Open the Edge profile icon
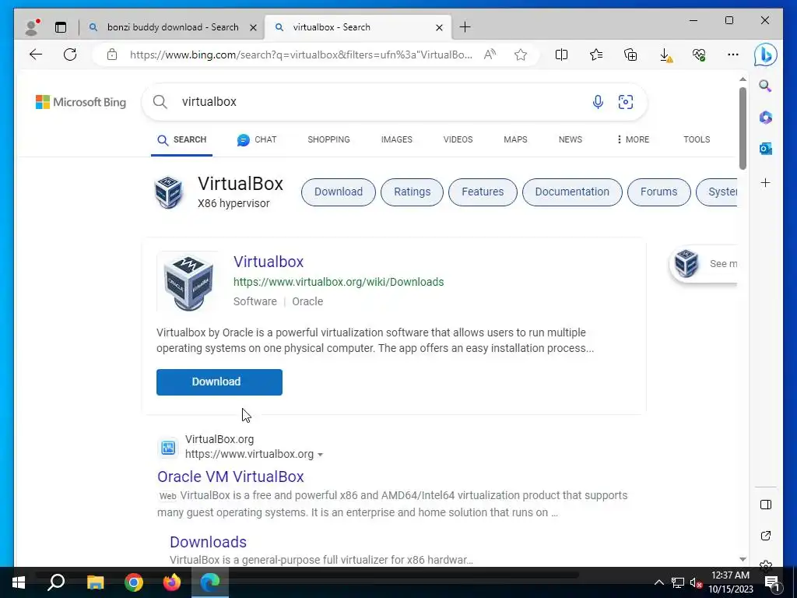The image size is (797, 598). [31, 27]
